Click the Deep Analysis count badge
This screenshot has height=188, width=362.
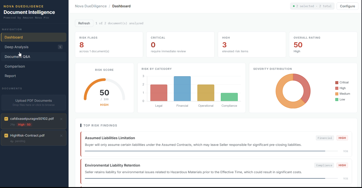tap(60, 47)
